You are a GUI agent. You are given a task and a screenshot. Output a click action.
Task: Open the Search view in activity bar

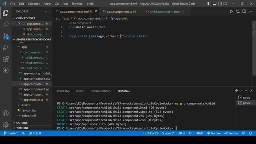(6, 24)
